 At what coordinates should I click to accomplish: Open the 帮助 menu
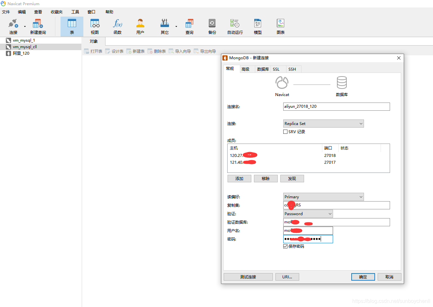coord(109,12)
